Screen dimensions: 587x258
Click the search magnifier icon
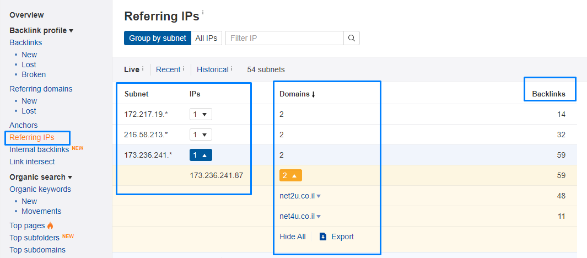tap(352, 38)
